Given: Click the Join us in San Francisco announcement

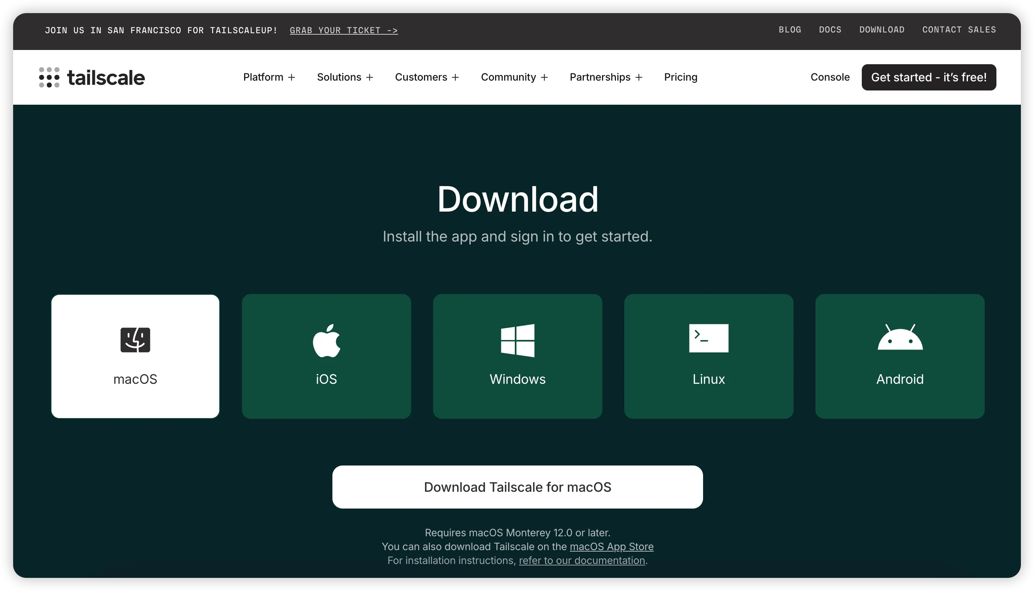Looking at the screenshot, I should click(161, 30).
